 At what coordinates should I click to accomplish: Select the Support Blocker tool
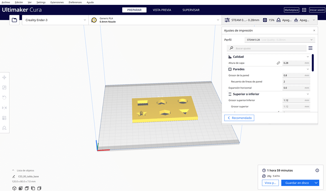point(4,128)
